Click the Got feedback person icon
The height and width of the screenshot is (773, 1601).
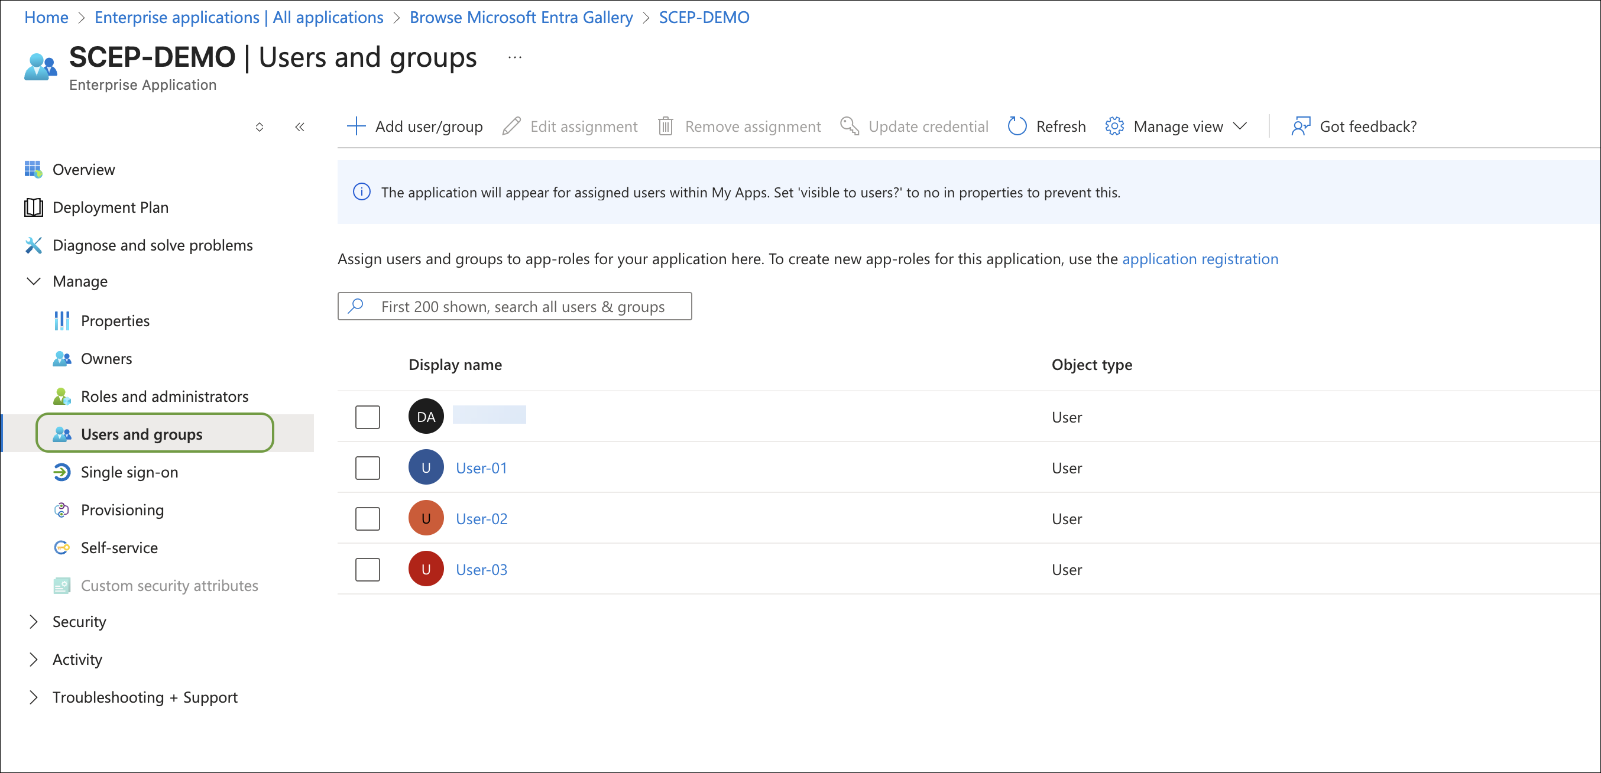point(1300,126)
